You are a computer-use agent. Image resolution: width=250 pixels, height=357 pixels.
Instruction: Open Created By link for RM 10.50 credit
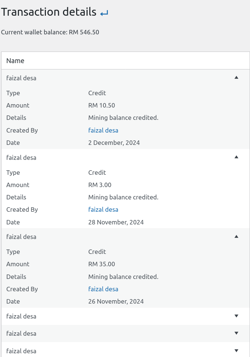103,130
